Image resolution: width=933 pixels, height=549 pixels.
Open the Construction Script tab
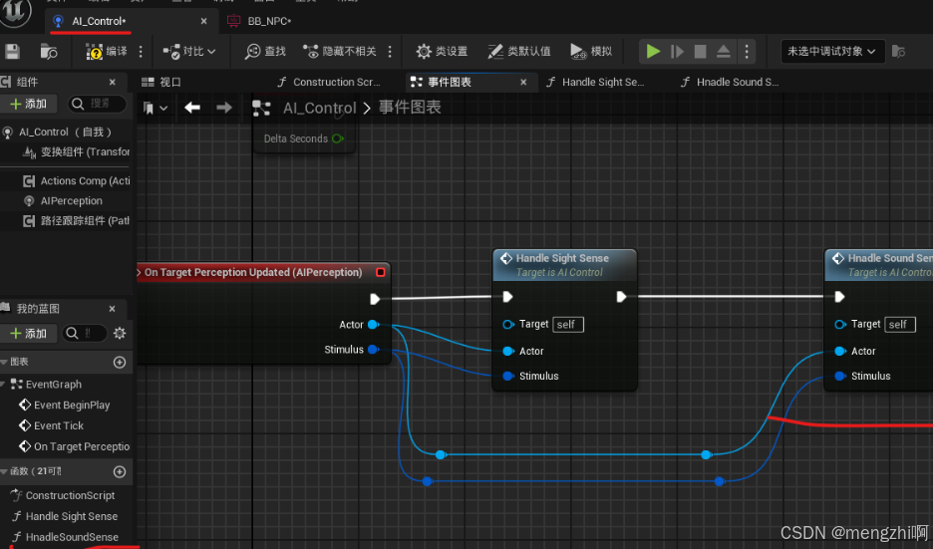coord(329,82)
